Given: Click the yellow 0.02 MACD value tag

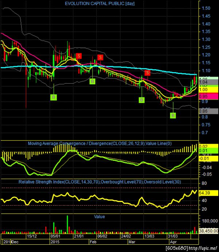Looking at the screenshot, I should point(208,146).
